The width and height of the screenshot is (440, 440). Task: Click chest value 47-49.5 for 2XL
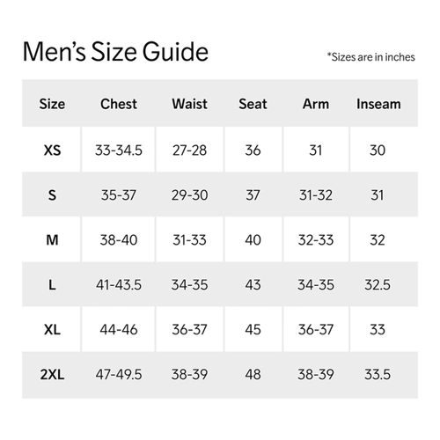119,375
